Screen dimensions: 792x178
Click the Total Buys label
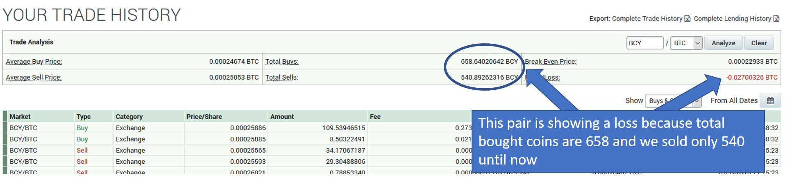click(x=282, y=62)
